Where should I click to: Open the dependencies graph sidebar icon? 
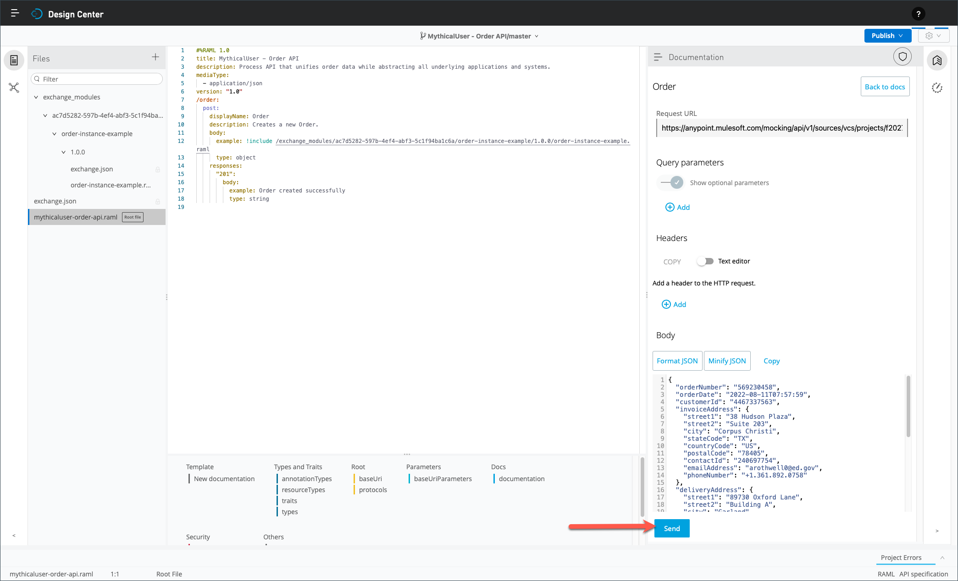click(x=14, y=88)
